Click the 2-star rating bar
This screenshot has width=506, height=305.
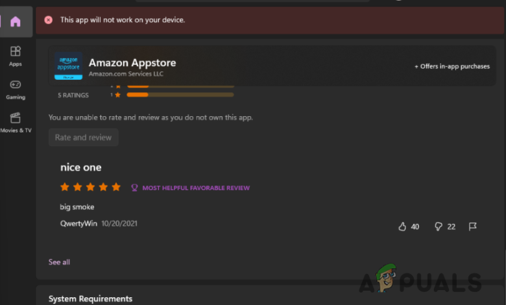pos(180,86)
